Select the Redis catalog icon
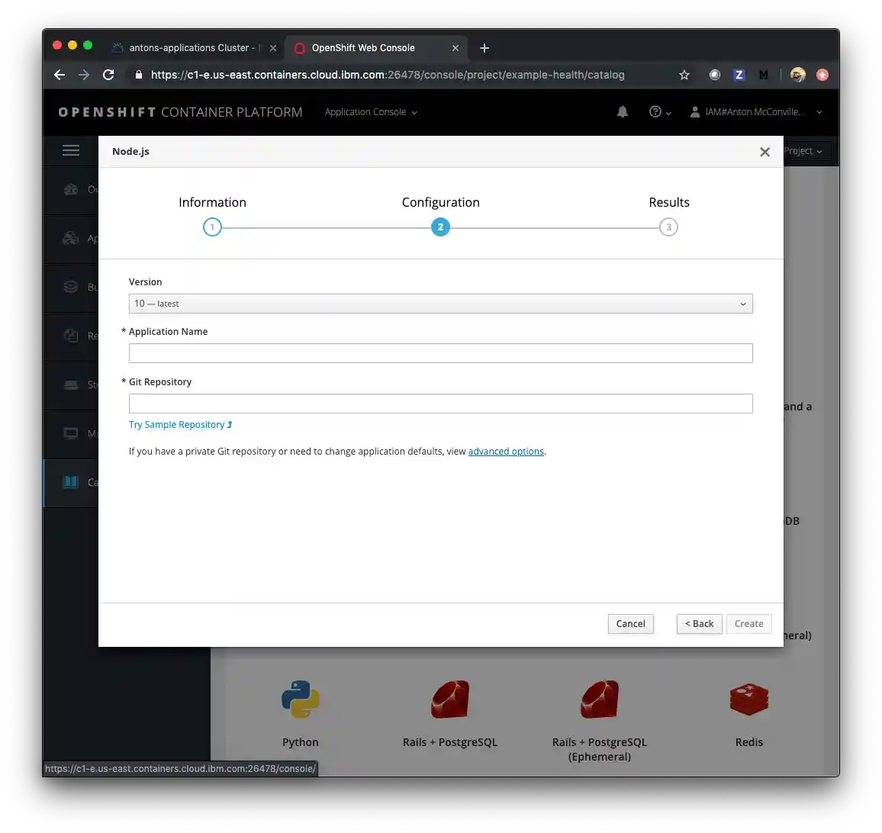The width and height of the screenshot is (882, 833). coord(748,699)
